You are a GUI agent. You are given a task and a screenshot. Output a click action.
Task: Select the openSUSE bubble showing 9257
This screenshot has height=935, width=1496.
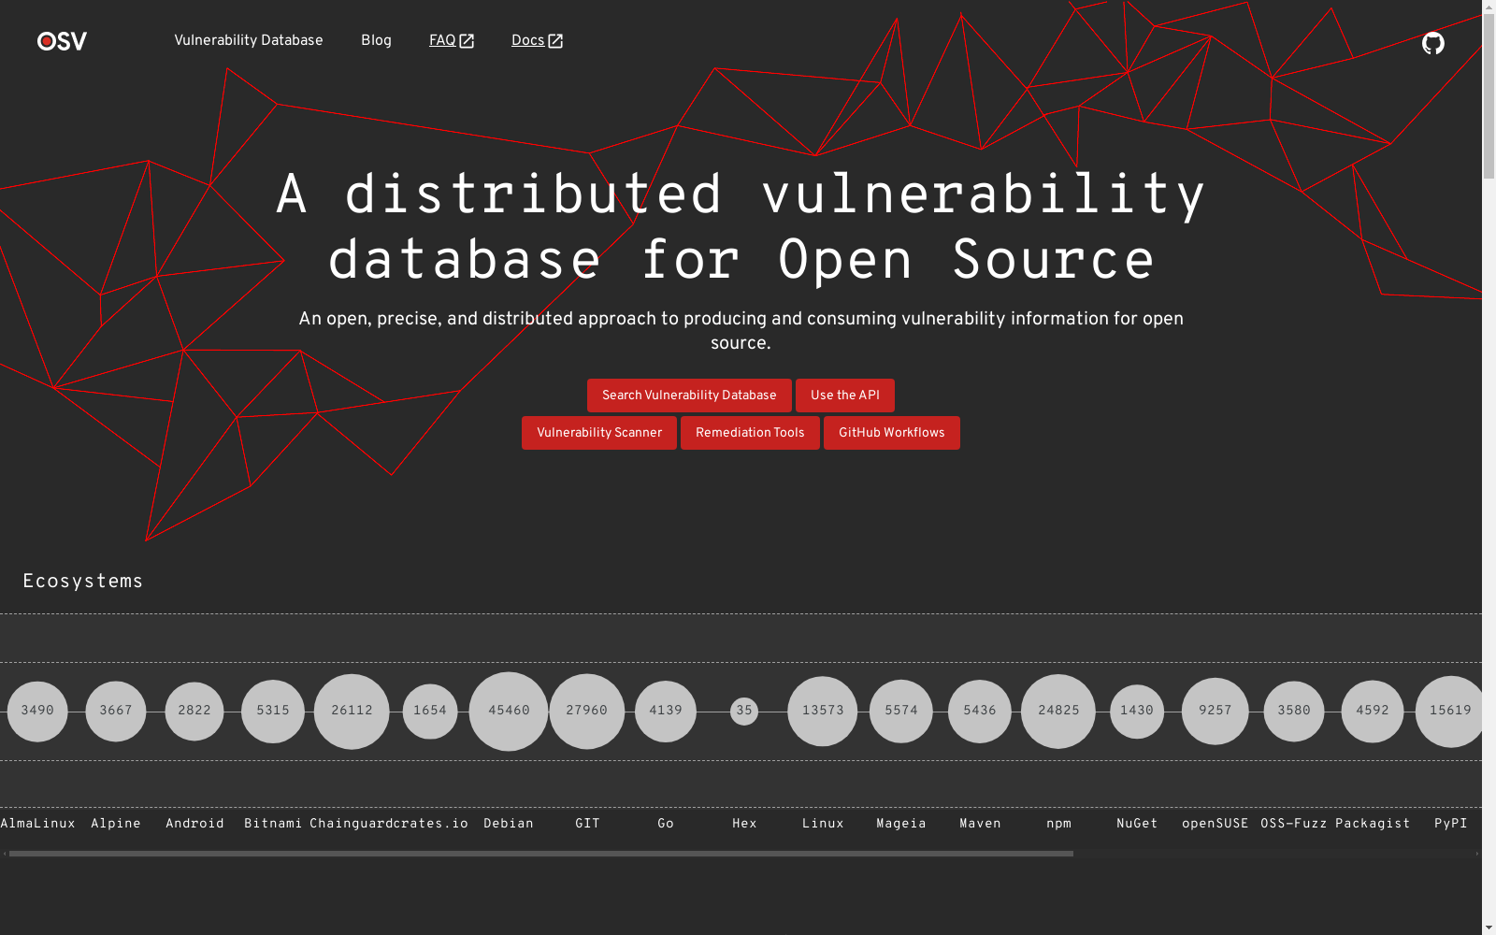[x=1215, y=712]
